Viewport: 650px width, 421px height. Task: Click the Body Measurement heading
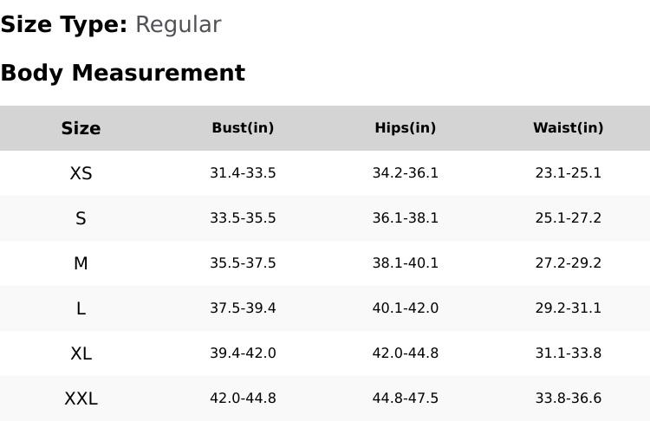click(x=122, y=73)
